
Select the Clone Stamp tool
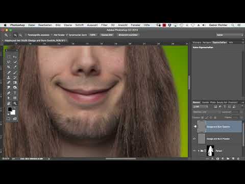(x=9, y=77)
